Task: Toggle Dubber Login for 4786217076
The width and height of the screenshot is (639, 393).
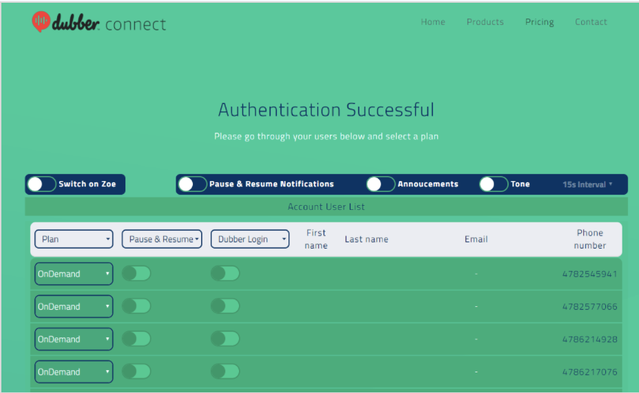Action: click(x=225, y=371)
